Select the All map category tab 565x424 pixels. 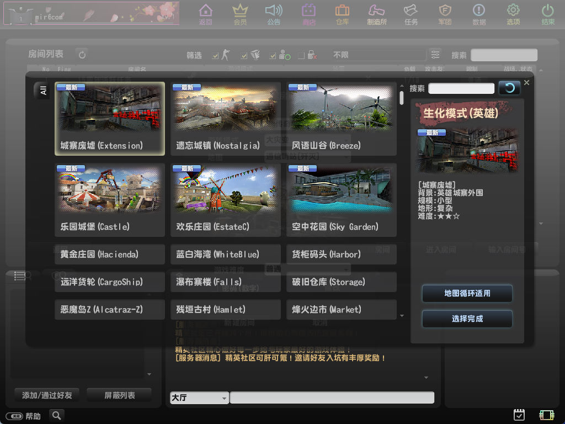click(x=43, y=91)
